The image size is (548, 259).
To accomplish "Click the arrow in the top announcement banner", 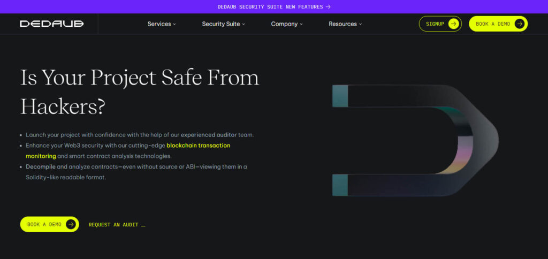I will click(328, 6).
